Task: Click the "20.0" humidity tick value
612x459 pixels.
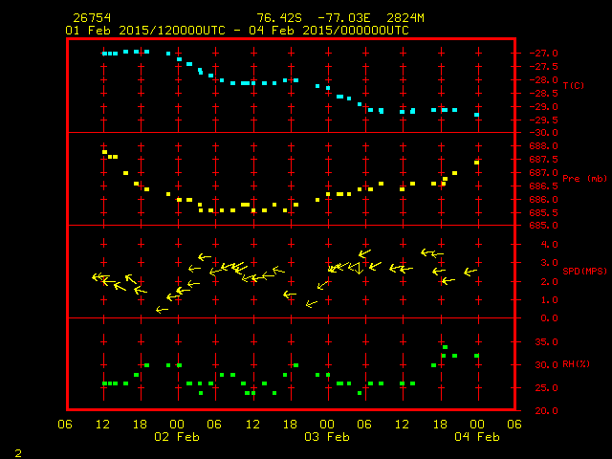Action: (546, 410)
